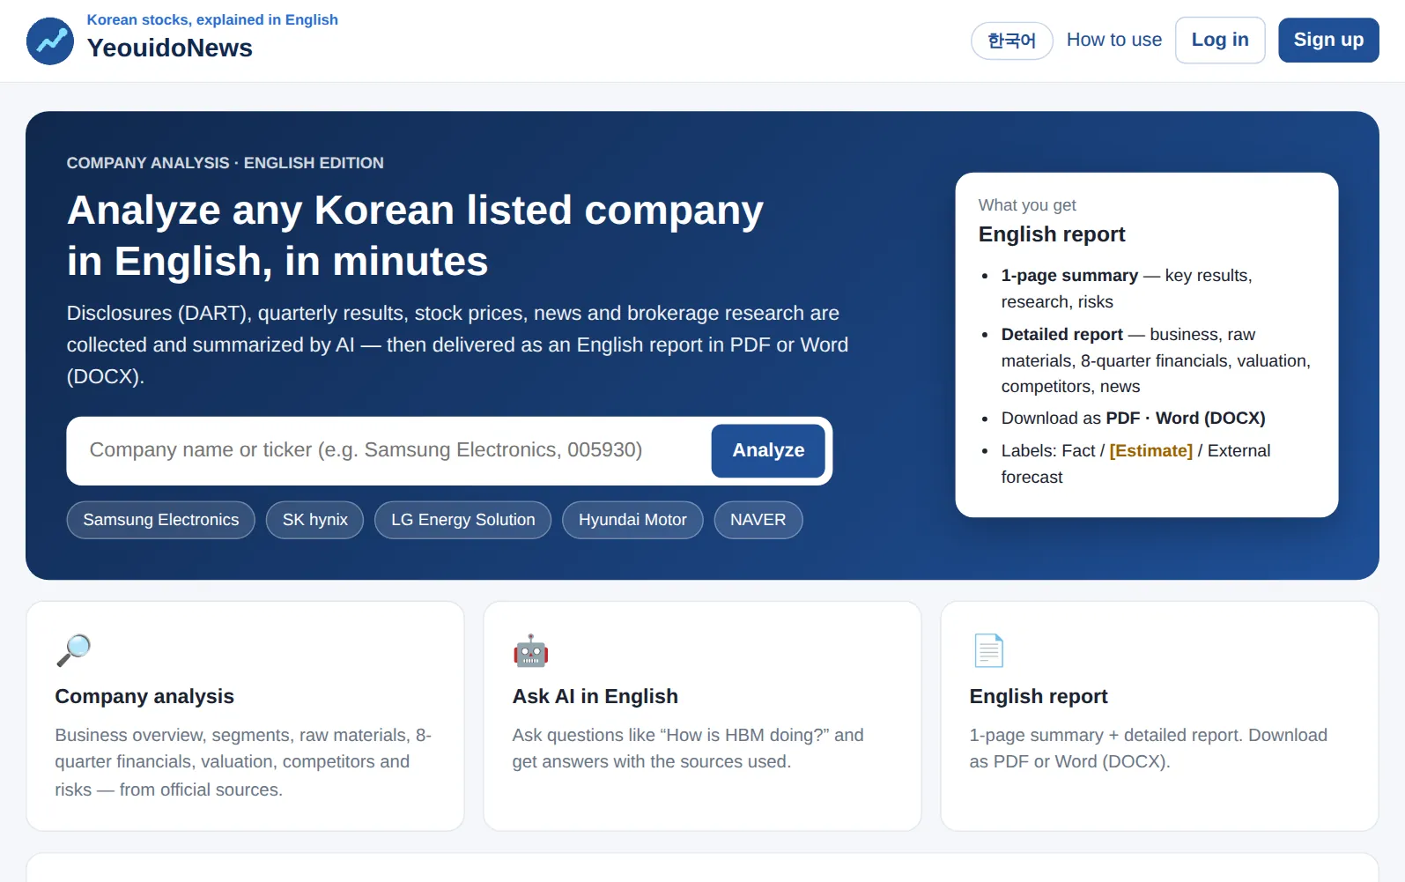The image size is (1405, 882).
Task: Click 'COMPANY ANALYSIS · ENGLISH EDITION' text
Action: tap(226, 163)
